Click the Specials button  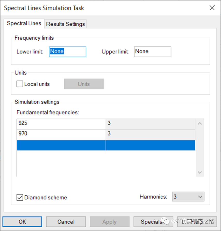click(152, 222)
